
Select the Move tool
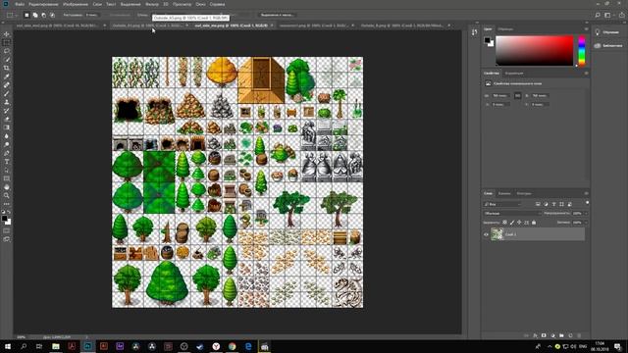(7, 34)
